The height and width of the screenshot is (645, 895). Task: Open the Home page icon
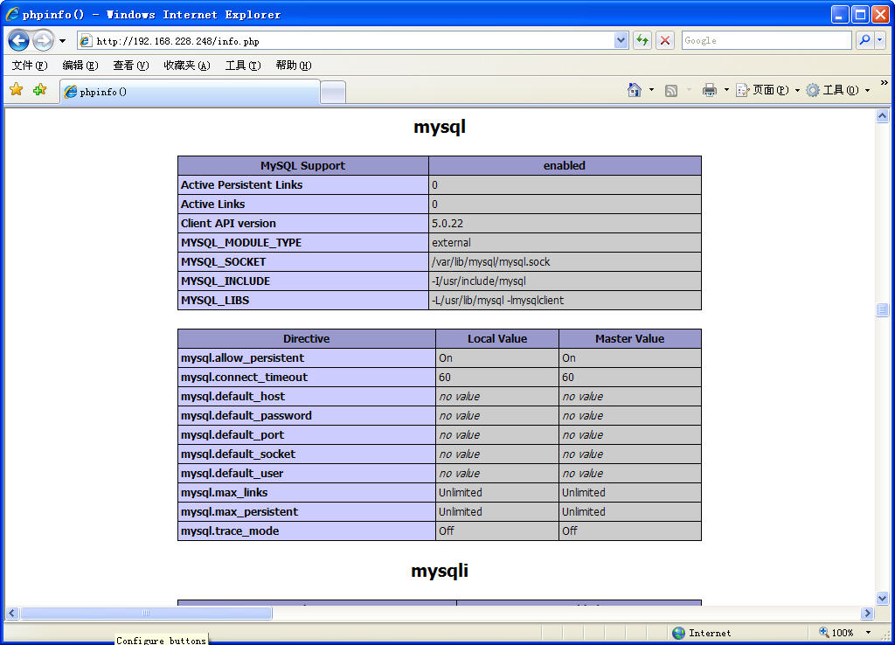(x=635, y=90)
